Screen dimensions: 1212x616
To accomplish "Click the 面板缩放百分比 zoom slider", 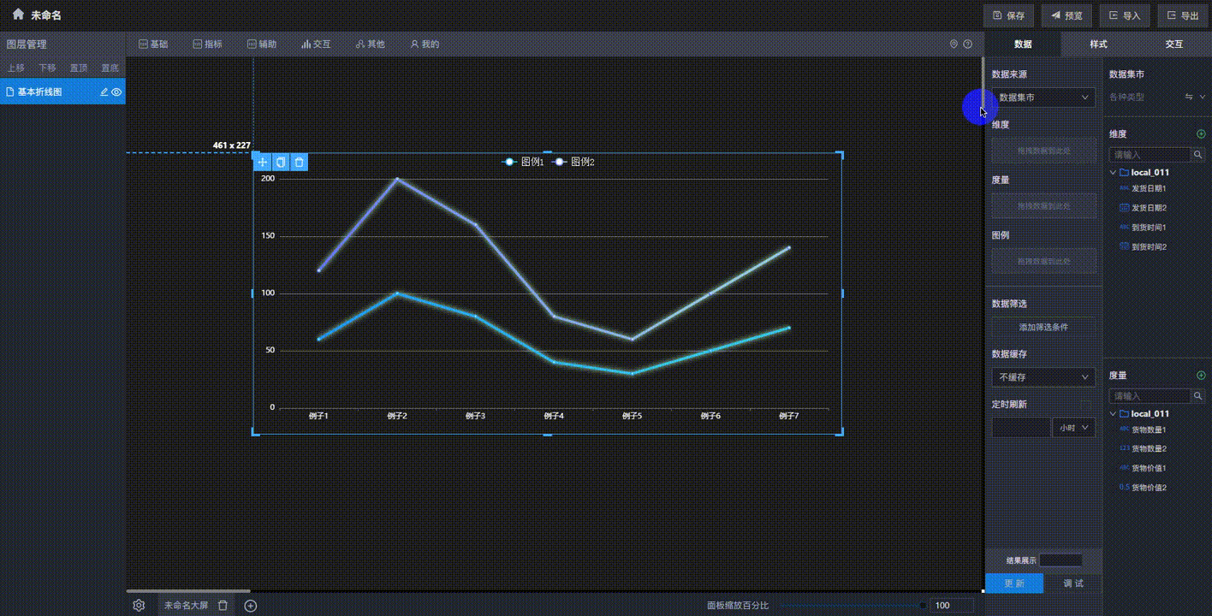I will pos(852,606).
